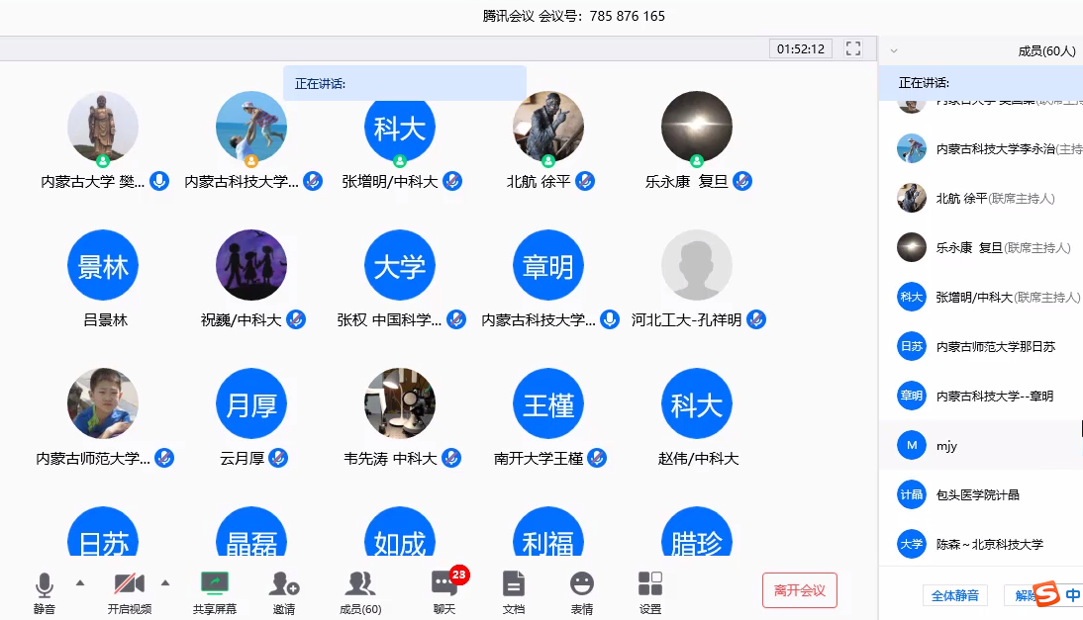Open the 成员(60) members icon in toolbar
The image size is (1083, 620).
[x=359, y=589]
